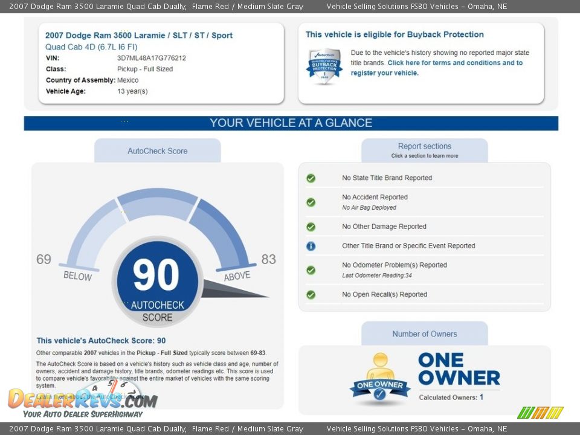
Task: Open Other Title Brand or Specific Event Reported
Action: (408, 246)
